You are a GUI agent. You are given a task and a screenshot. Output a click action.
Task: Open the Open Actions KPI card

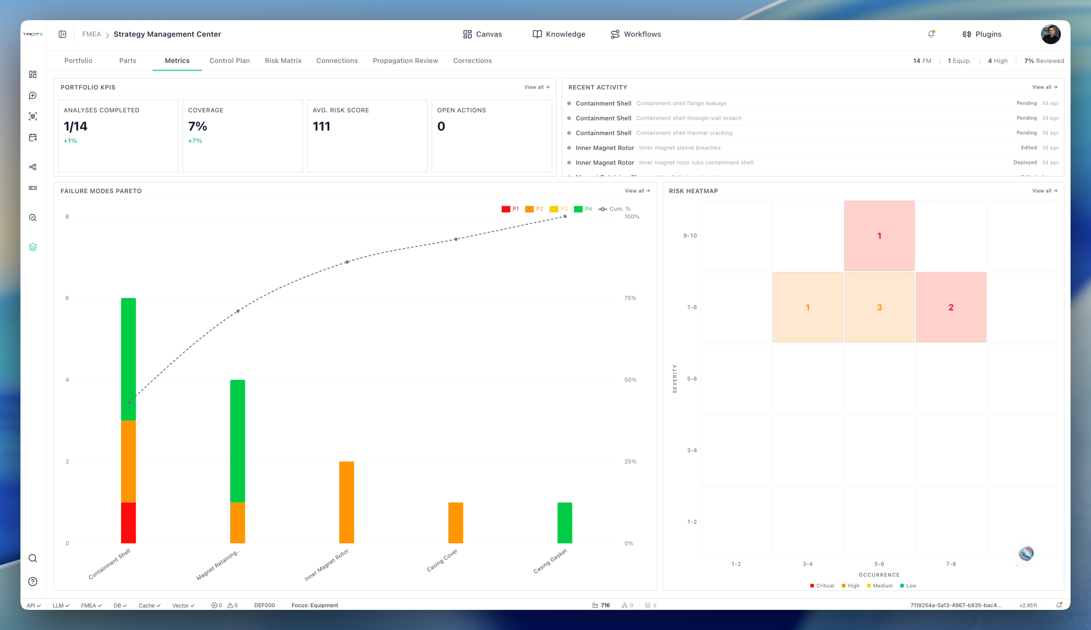(x=492, y=136)
